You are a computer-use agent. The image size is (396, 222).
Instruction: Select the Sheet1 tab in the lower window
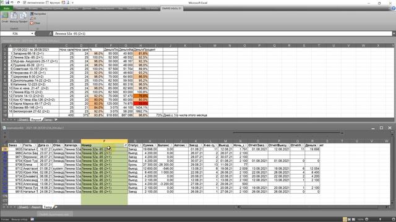tap(24, 207)
